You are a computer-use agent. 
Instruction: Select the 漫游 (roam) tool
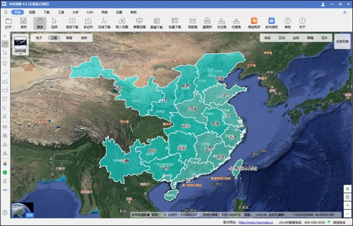click(40, 23)
